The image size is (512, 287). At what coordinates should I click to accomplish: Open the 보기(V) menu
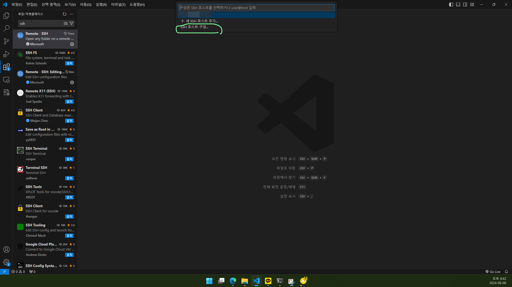[70, 5]
